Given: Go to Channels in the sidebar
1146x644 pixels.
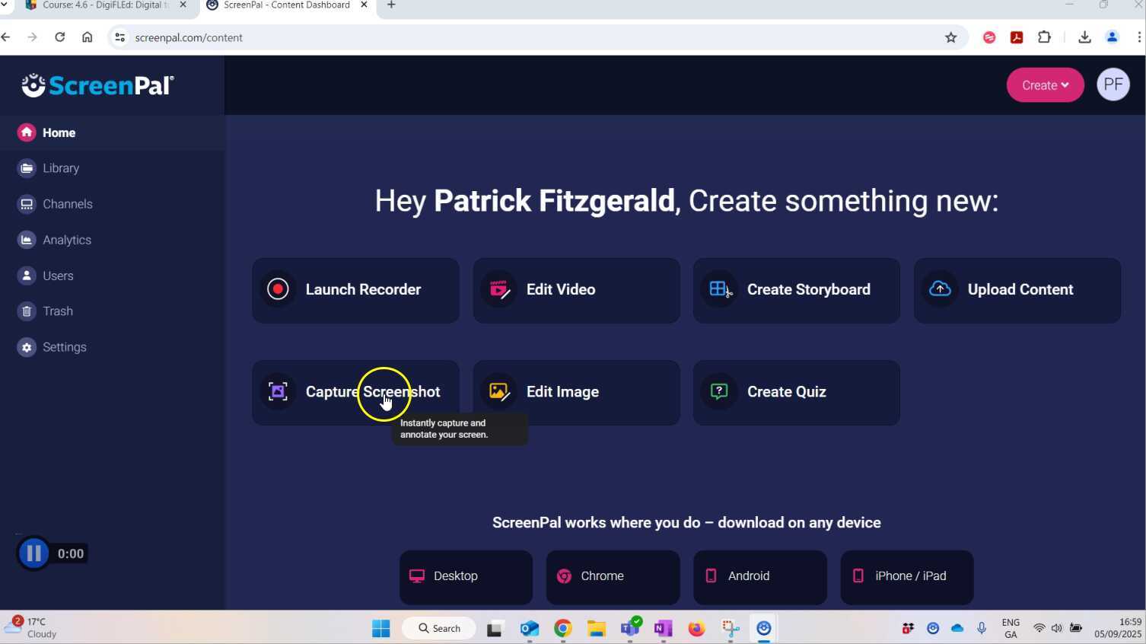Looking at the screenshot, I should 67,204.
